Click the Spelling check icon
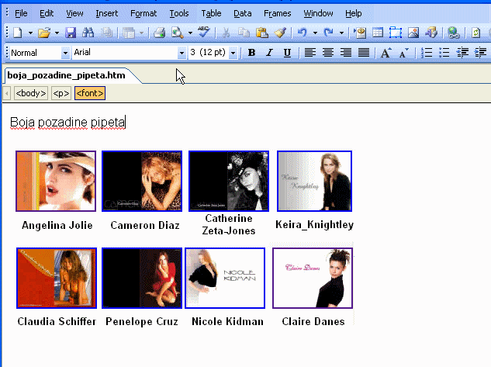 point(203,33)
